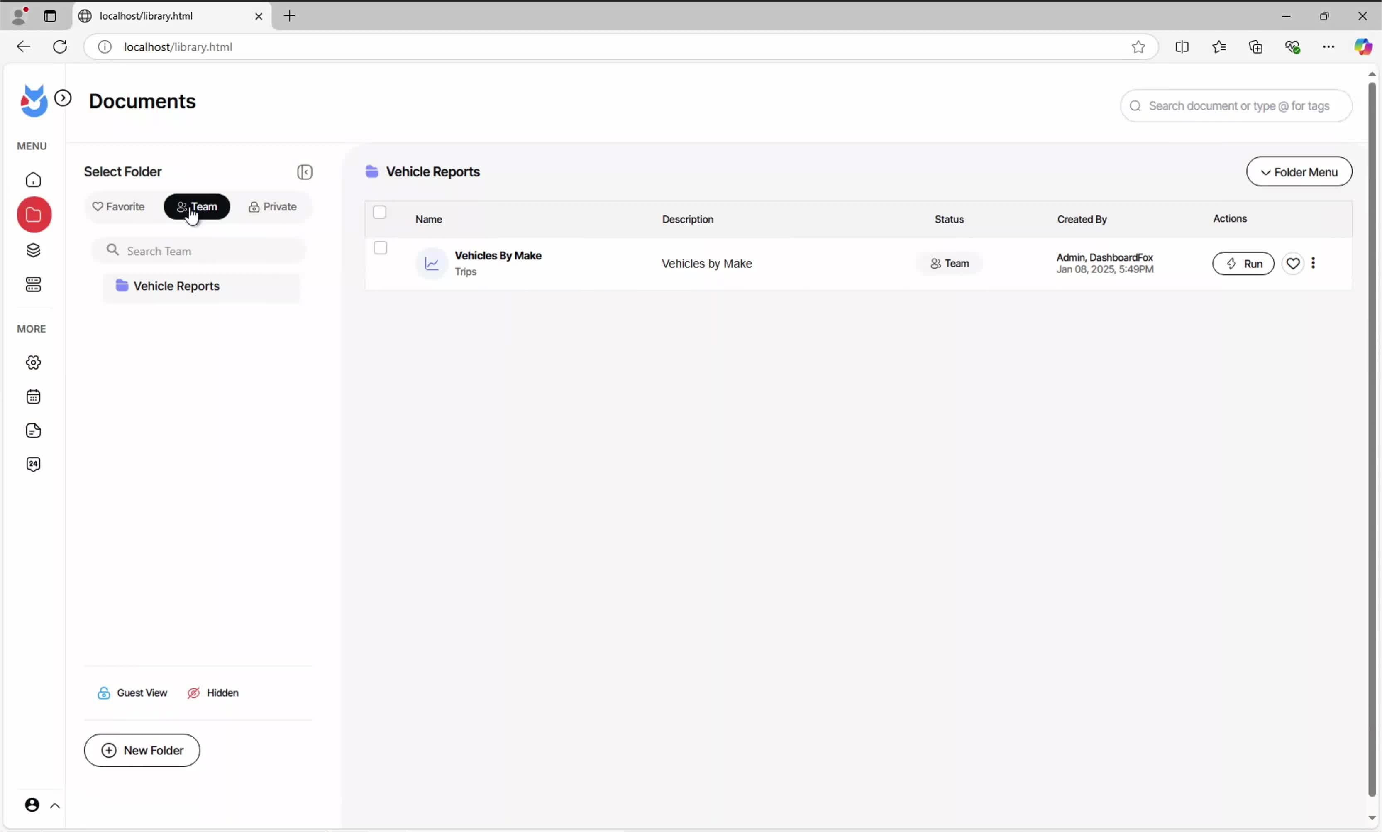Open the calendar scheduler sidebar icon
1382x832 pixels.
pos(34,397)
